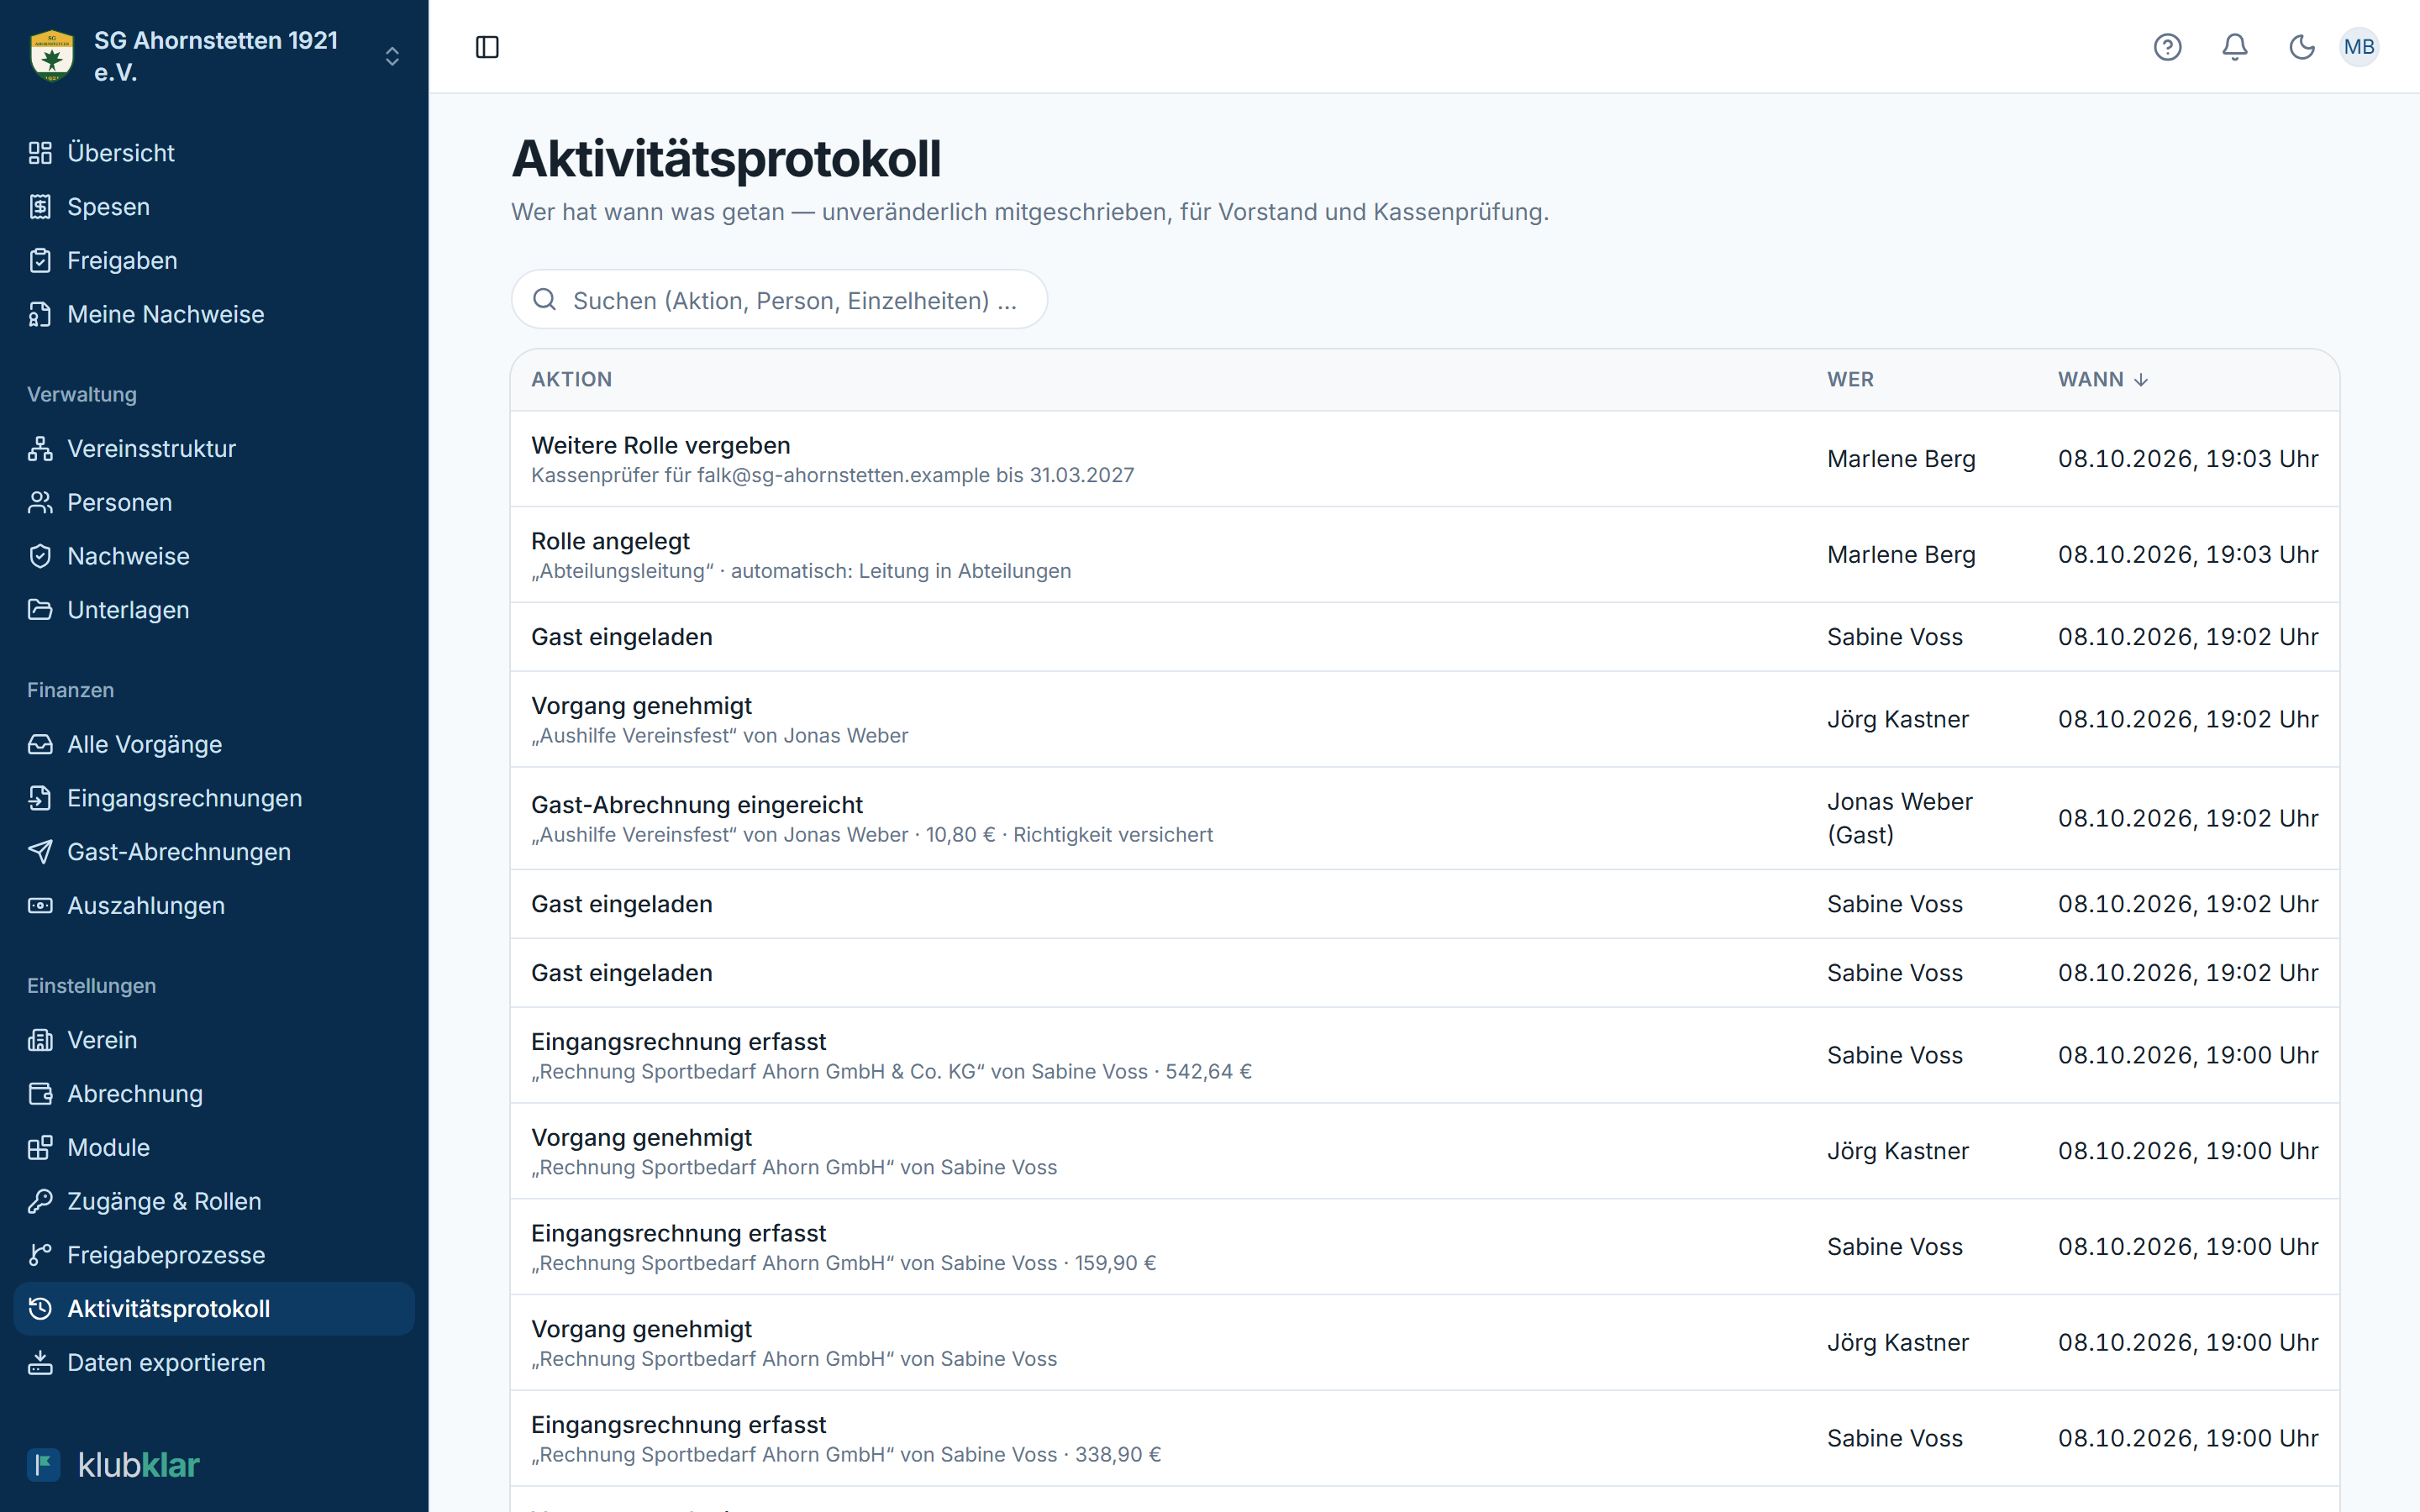Click the klubklar logo
The image size is (2420, 1512).
113,1465
